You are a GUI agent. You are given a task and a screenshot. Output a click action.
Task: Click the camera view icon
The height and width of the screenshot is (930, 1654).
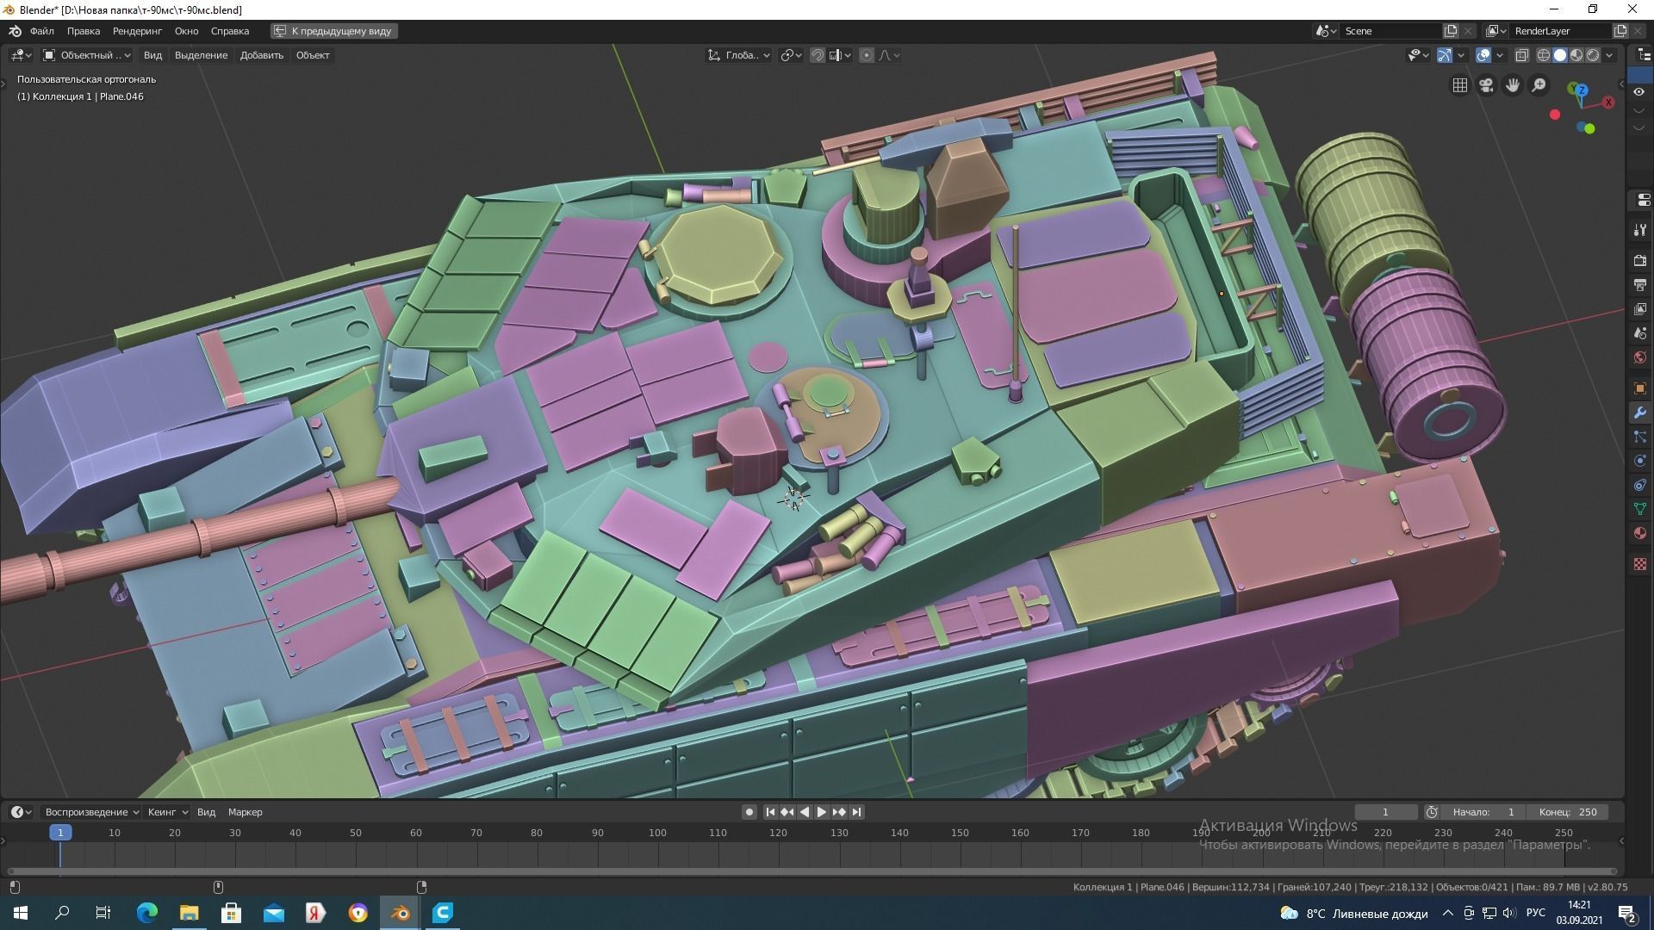tap(1486, 85)
